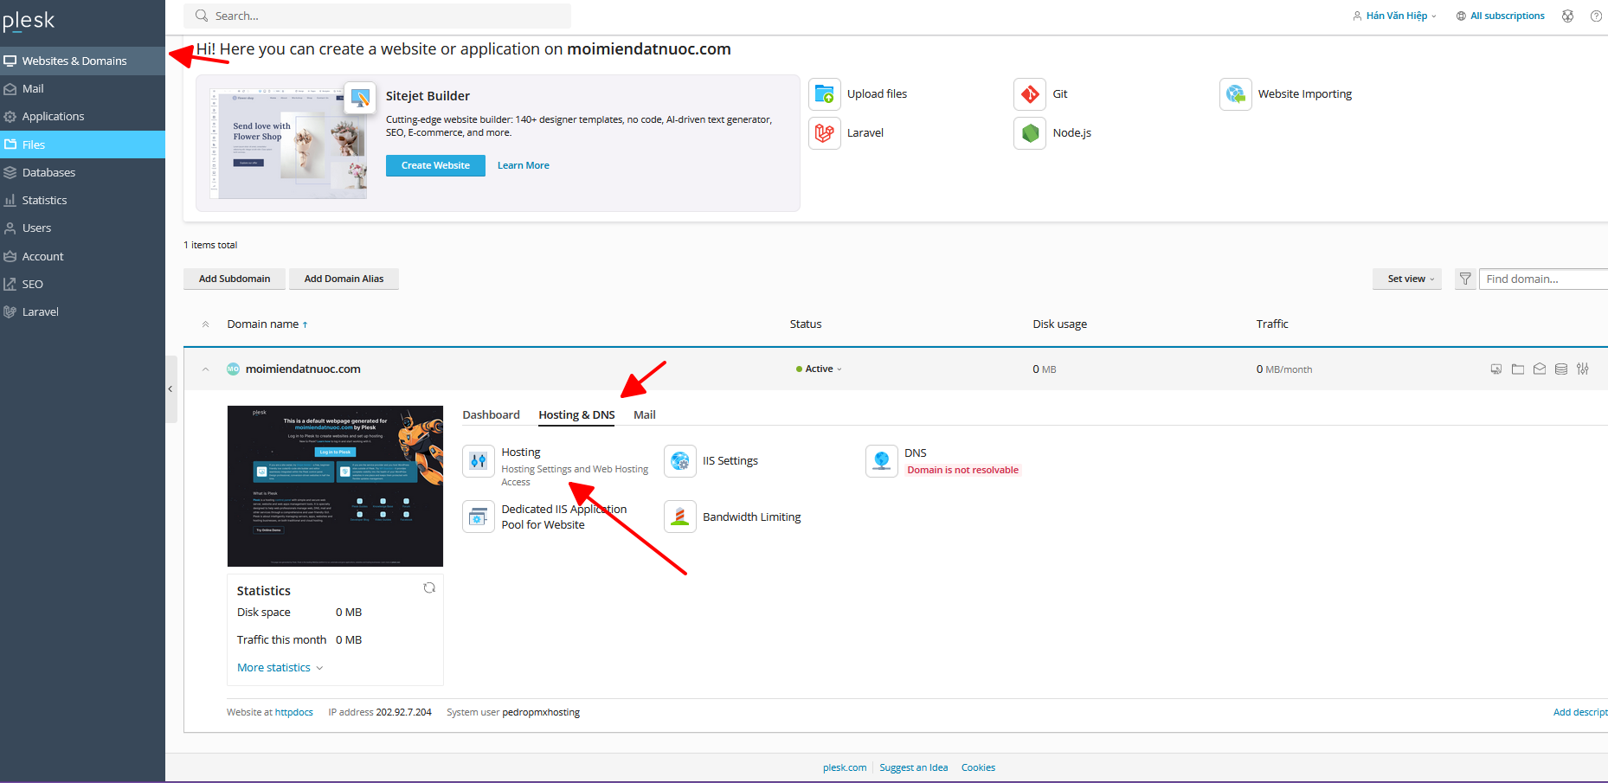1608x783 pixels.
Task: Click the Website Importing icon
Action: click(x=1236, y=93)
